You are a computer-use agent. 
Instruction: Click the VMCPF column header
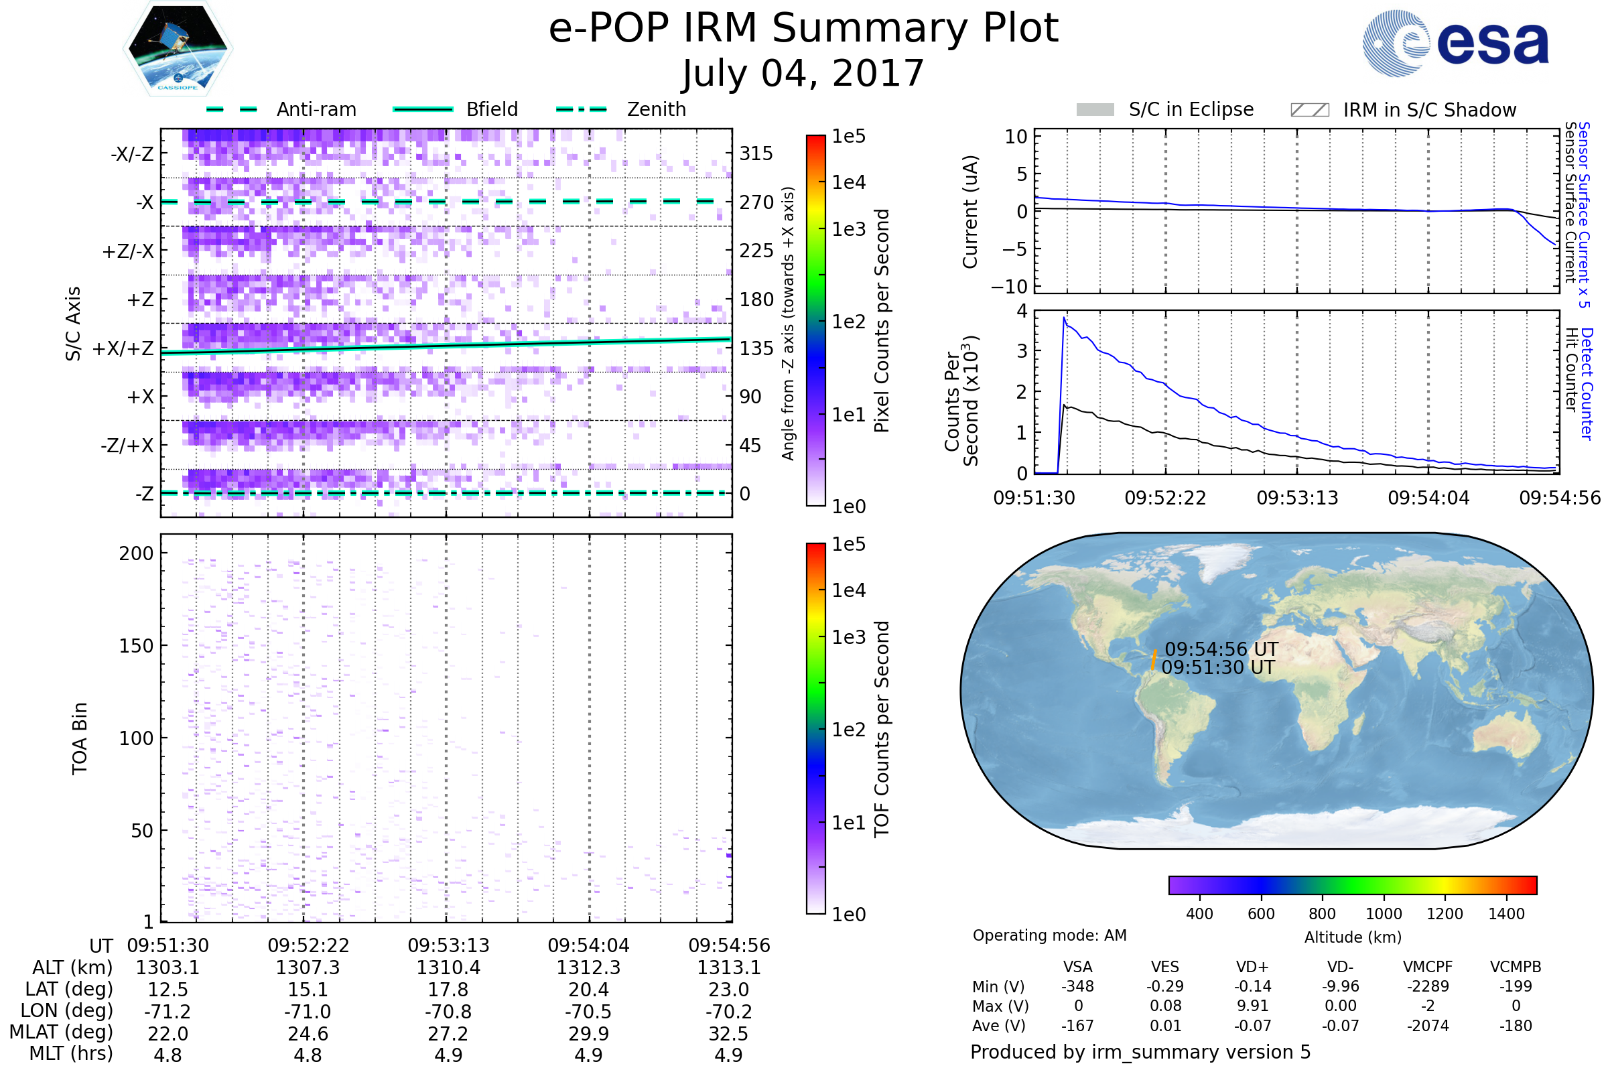1427,967
